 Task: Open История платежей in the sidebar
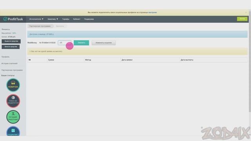(9, 63)
